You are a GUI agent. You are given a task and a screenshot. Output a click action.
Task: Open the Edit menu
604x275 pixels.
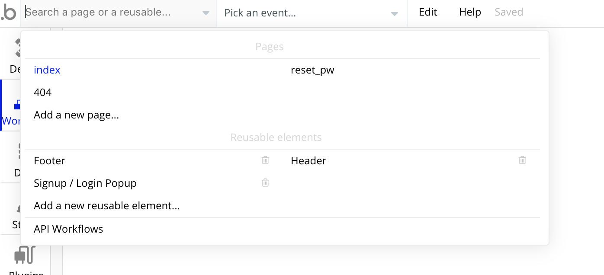[x=428, y=12]
